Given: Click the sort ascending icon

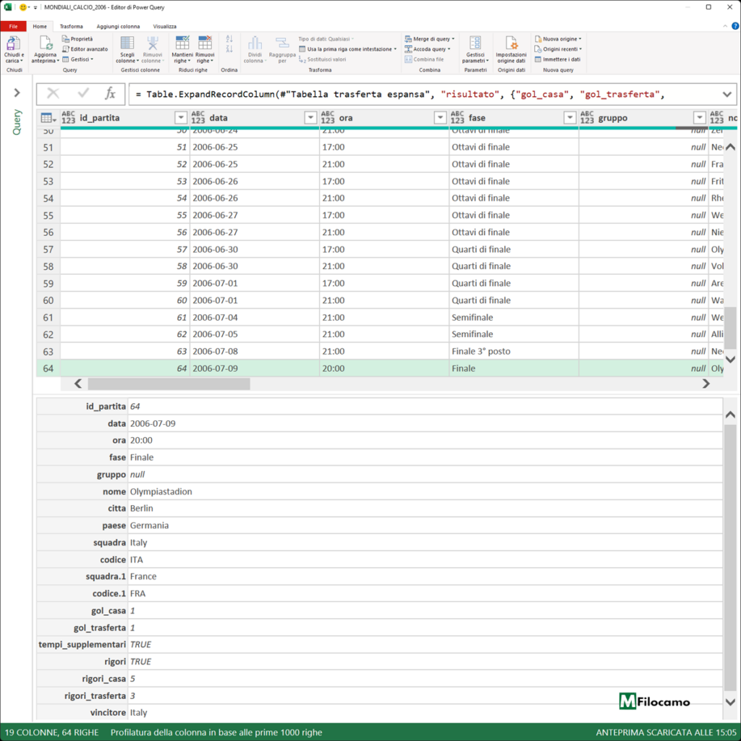Looking at the screenshot, I should [229, 39].
